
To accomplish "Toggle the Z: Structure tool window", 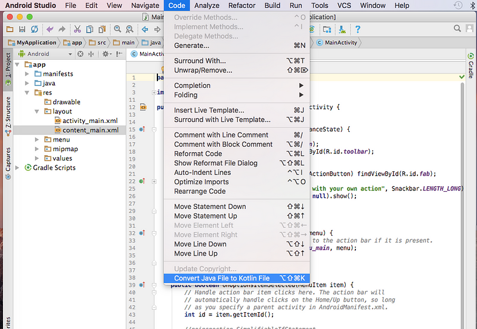I will [x=8, y=116].
